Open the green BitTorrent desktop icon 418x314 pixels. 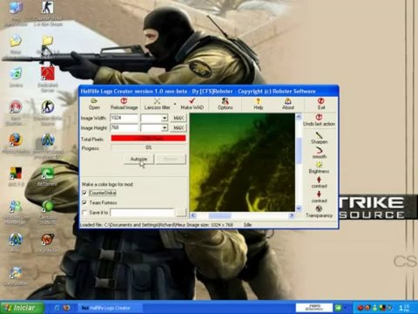click(47, 177)
